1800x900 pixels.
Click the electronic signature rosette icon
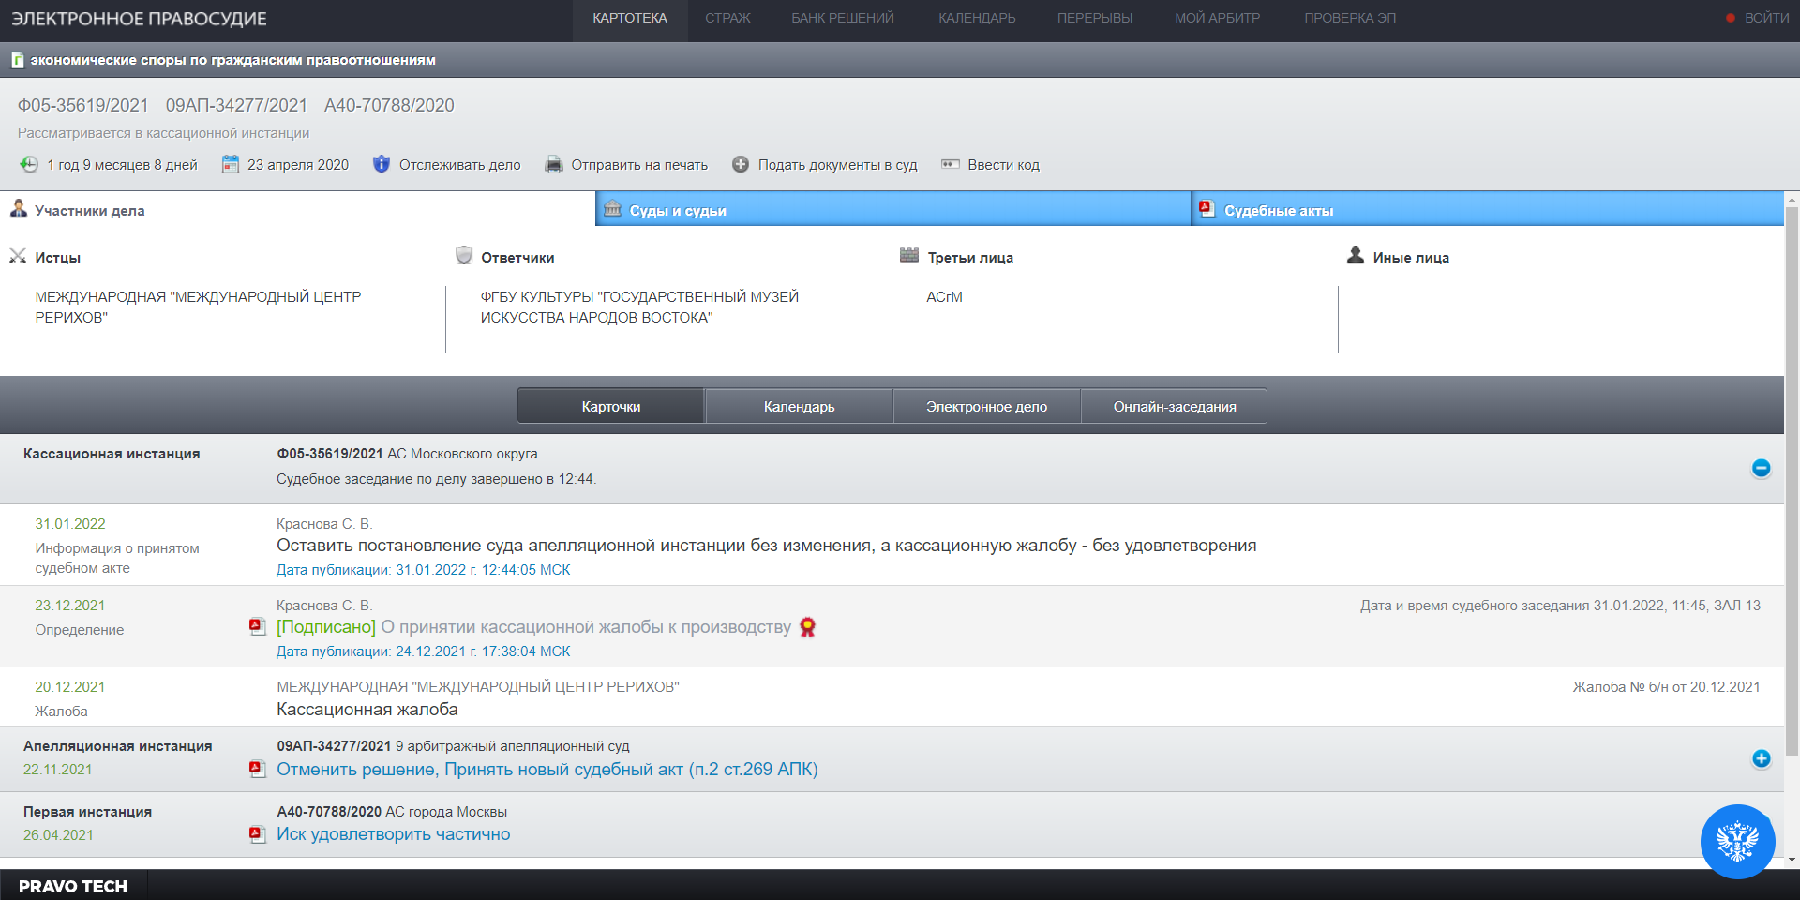point(807,628)
